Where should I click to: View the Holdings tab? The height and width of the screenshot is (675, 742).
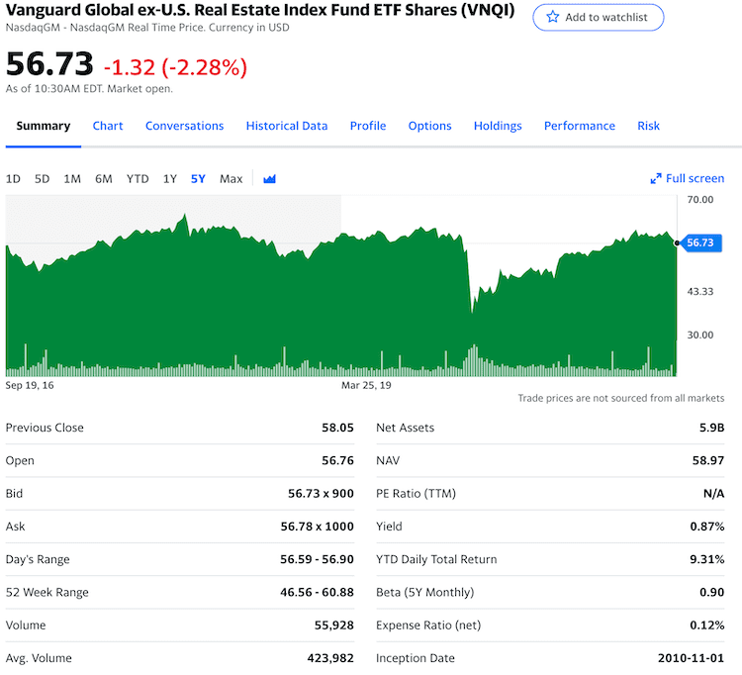point(498,126)
